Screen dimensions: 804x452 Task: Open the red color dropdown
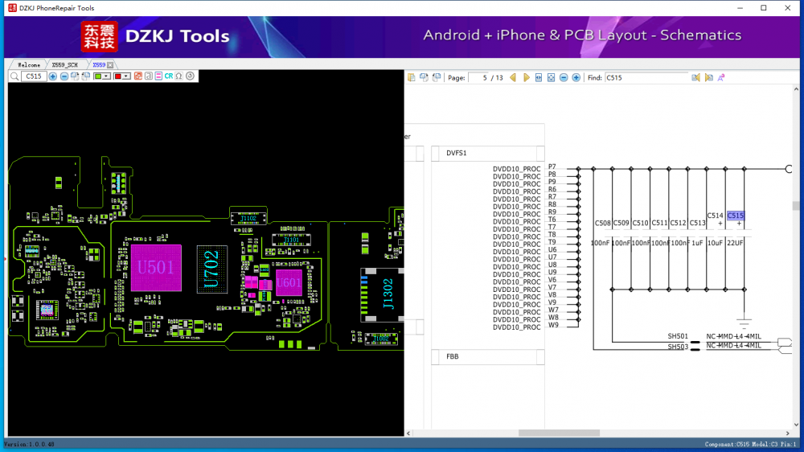click(x=126, y=76)
